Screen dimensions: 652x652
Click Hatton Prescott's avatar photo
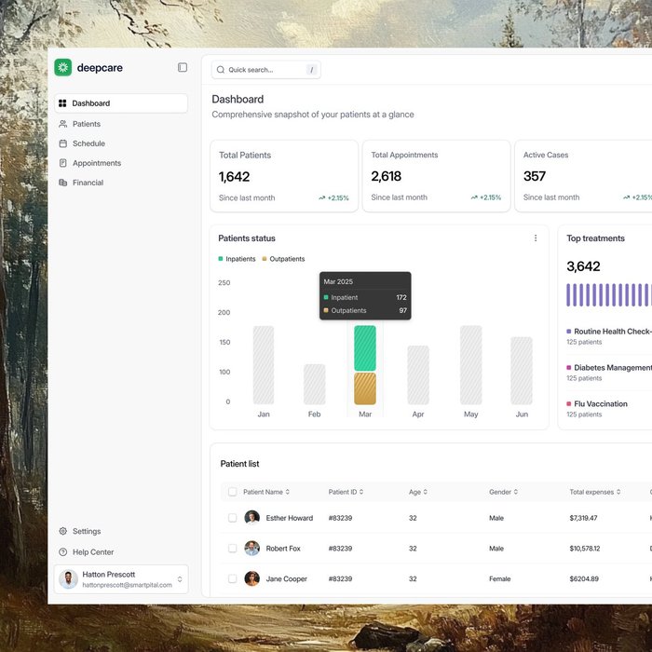[69, 579]
